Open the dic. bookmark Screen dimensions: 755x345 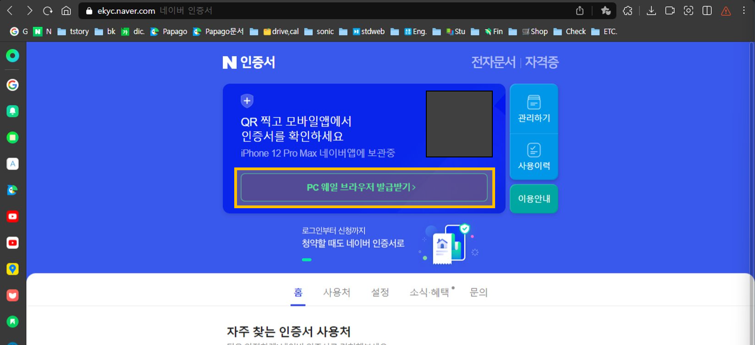coord(133,32)
